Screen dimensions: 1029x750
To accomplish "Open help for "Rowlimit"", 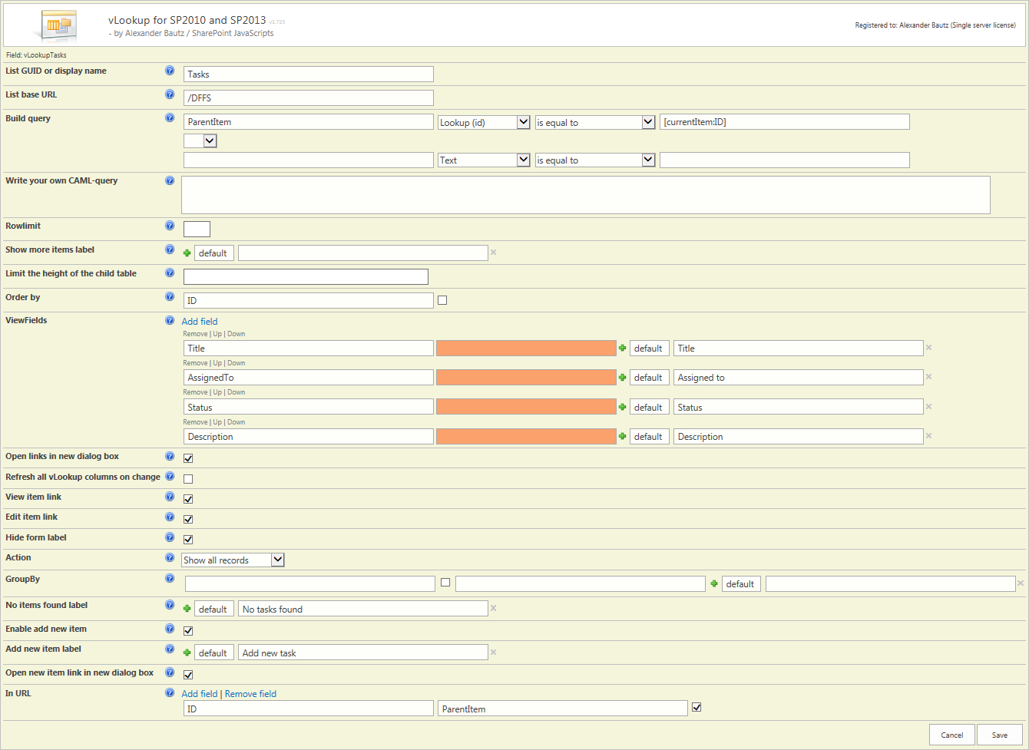I will click(170, 225).
